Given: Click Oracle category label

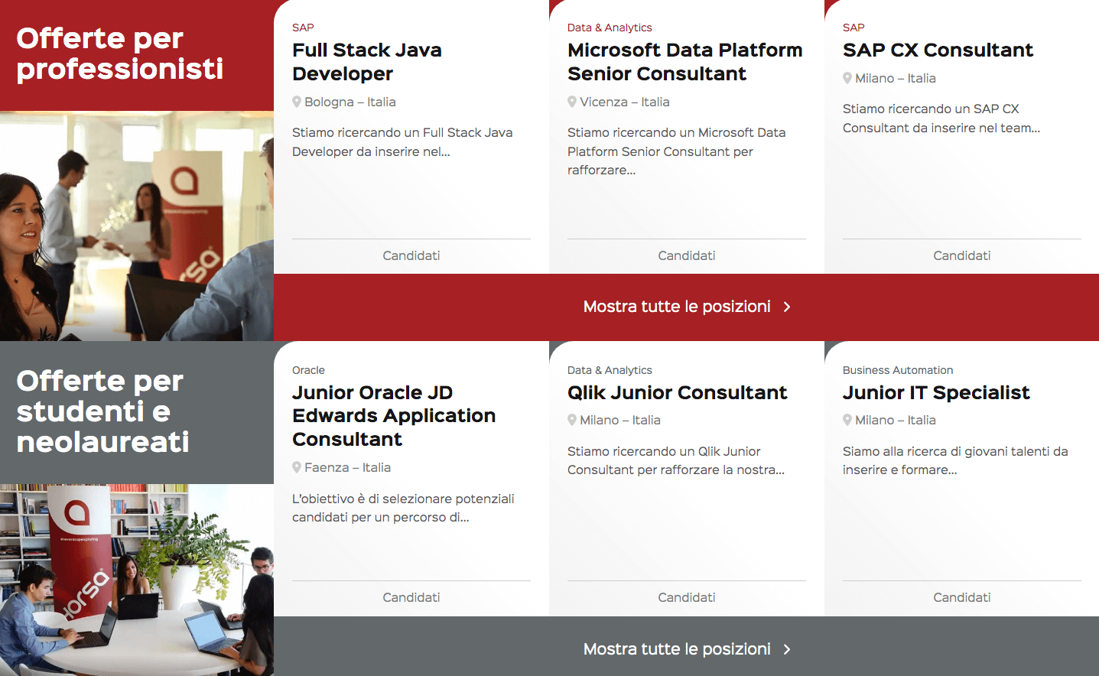Looking at the screenshot, I should 308,370.
